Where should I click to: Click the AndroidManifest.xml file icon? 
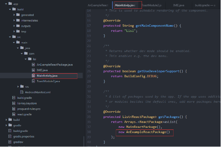22,92
